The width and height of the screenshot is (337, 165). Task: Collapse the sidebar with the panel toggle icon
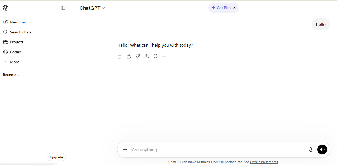pyautogui.click(x=63, y=8)
